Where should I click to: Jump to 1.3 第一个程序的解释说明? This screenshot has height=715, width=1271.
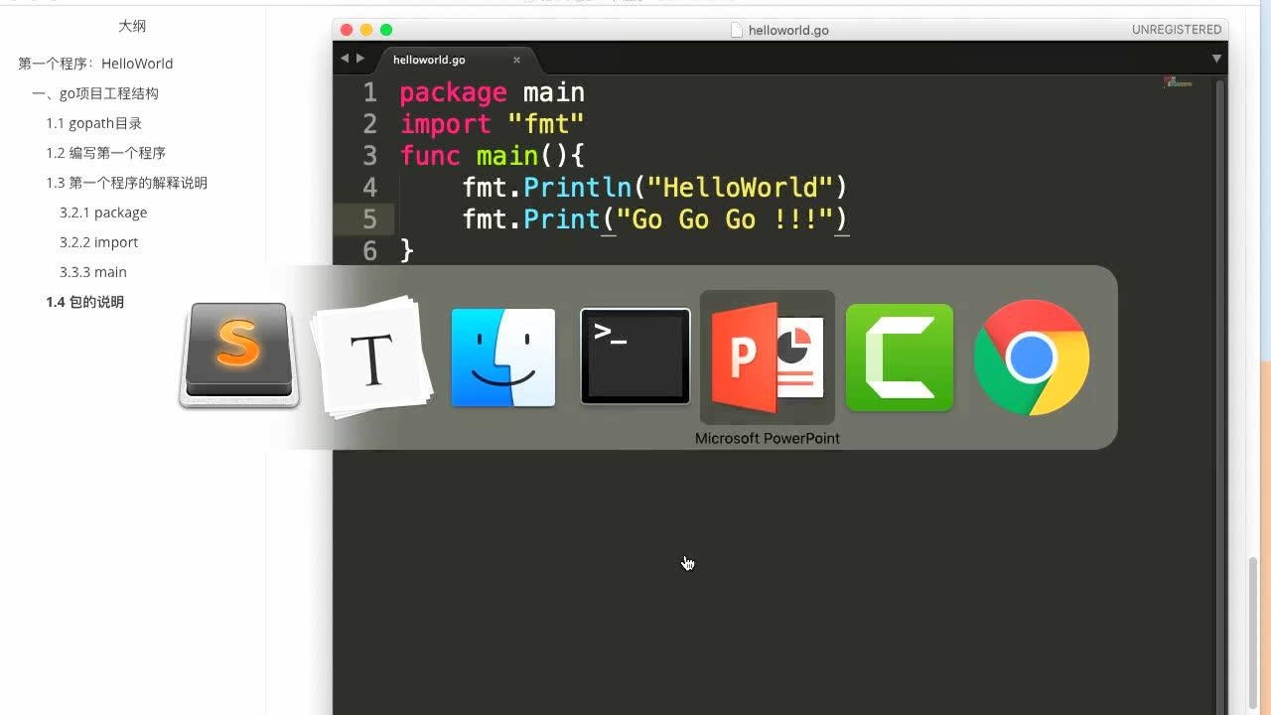point(126,183)
